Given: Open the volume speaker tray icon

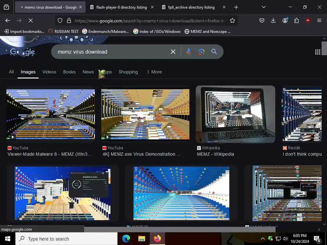Looking at the screenshot, I should point(285,239).
